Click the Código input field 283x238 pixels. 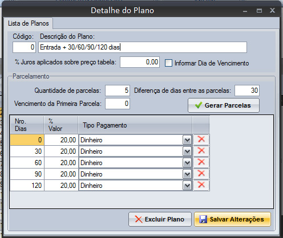pos(24,47)
